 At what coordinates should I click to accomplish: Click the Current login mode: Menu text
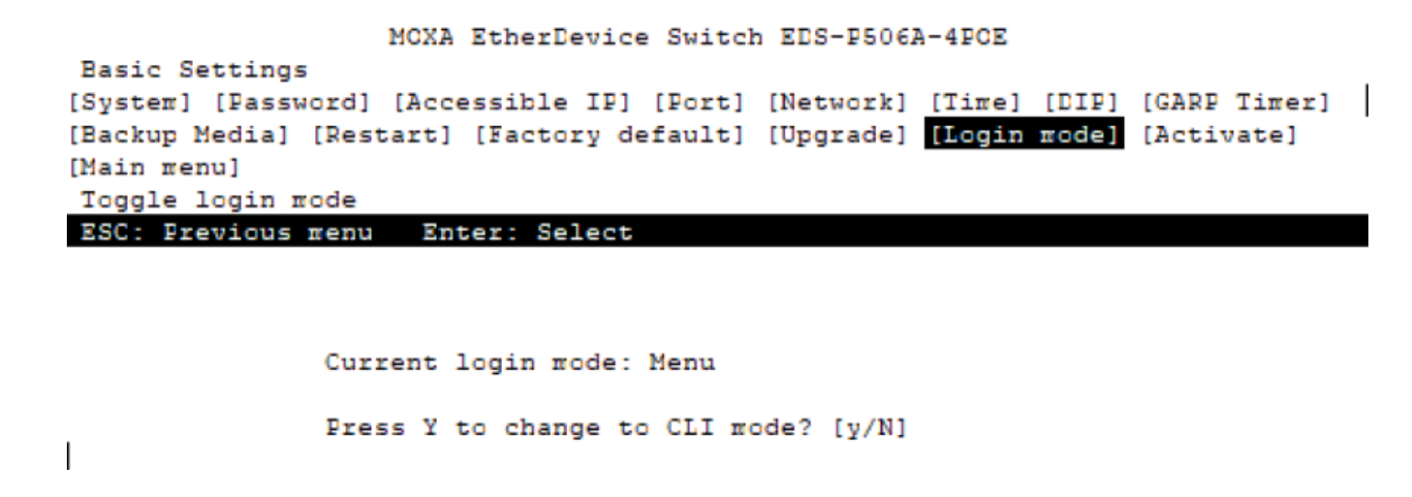coord(519,363)
